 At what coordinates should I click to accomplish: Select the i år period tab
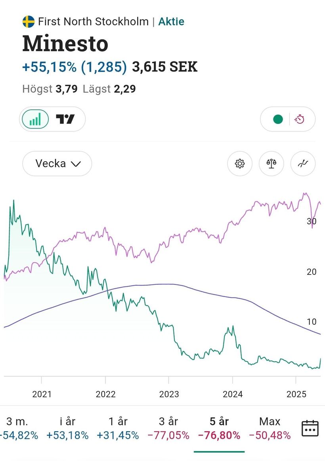(67, 428)
